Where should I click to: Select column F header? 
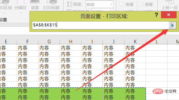[x=27, y=41]
